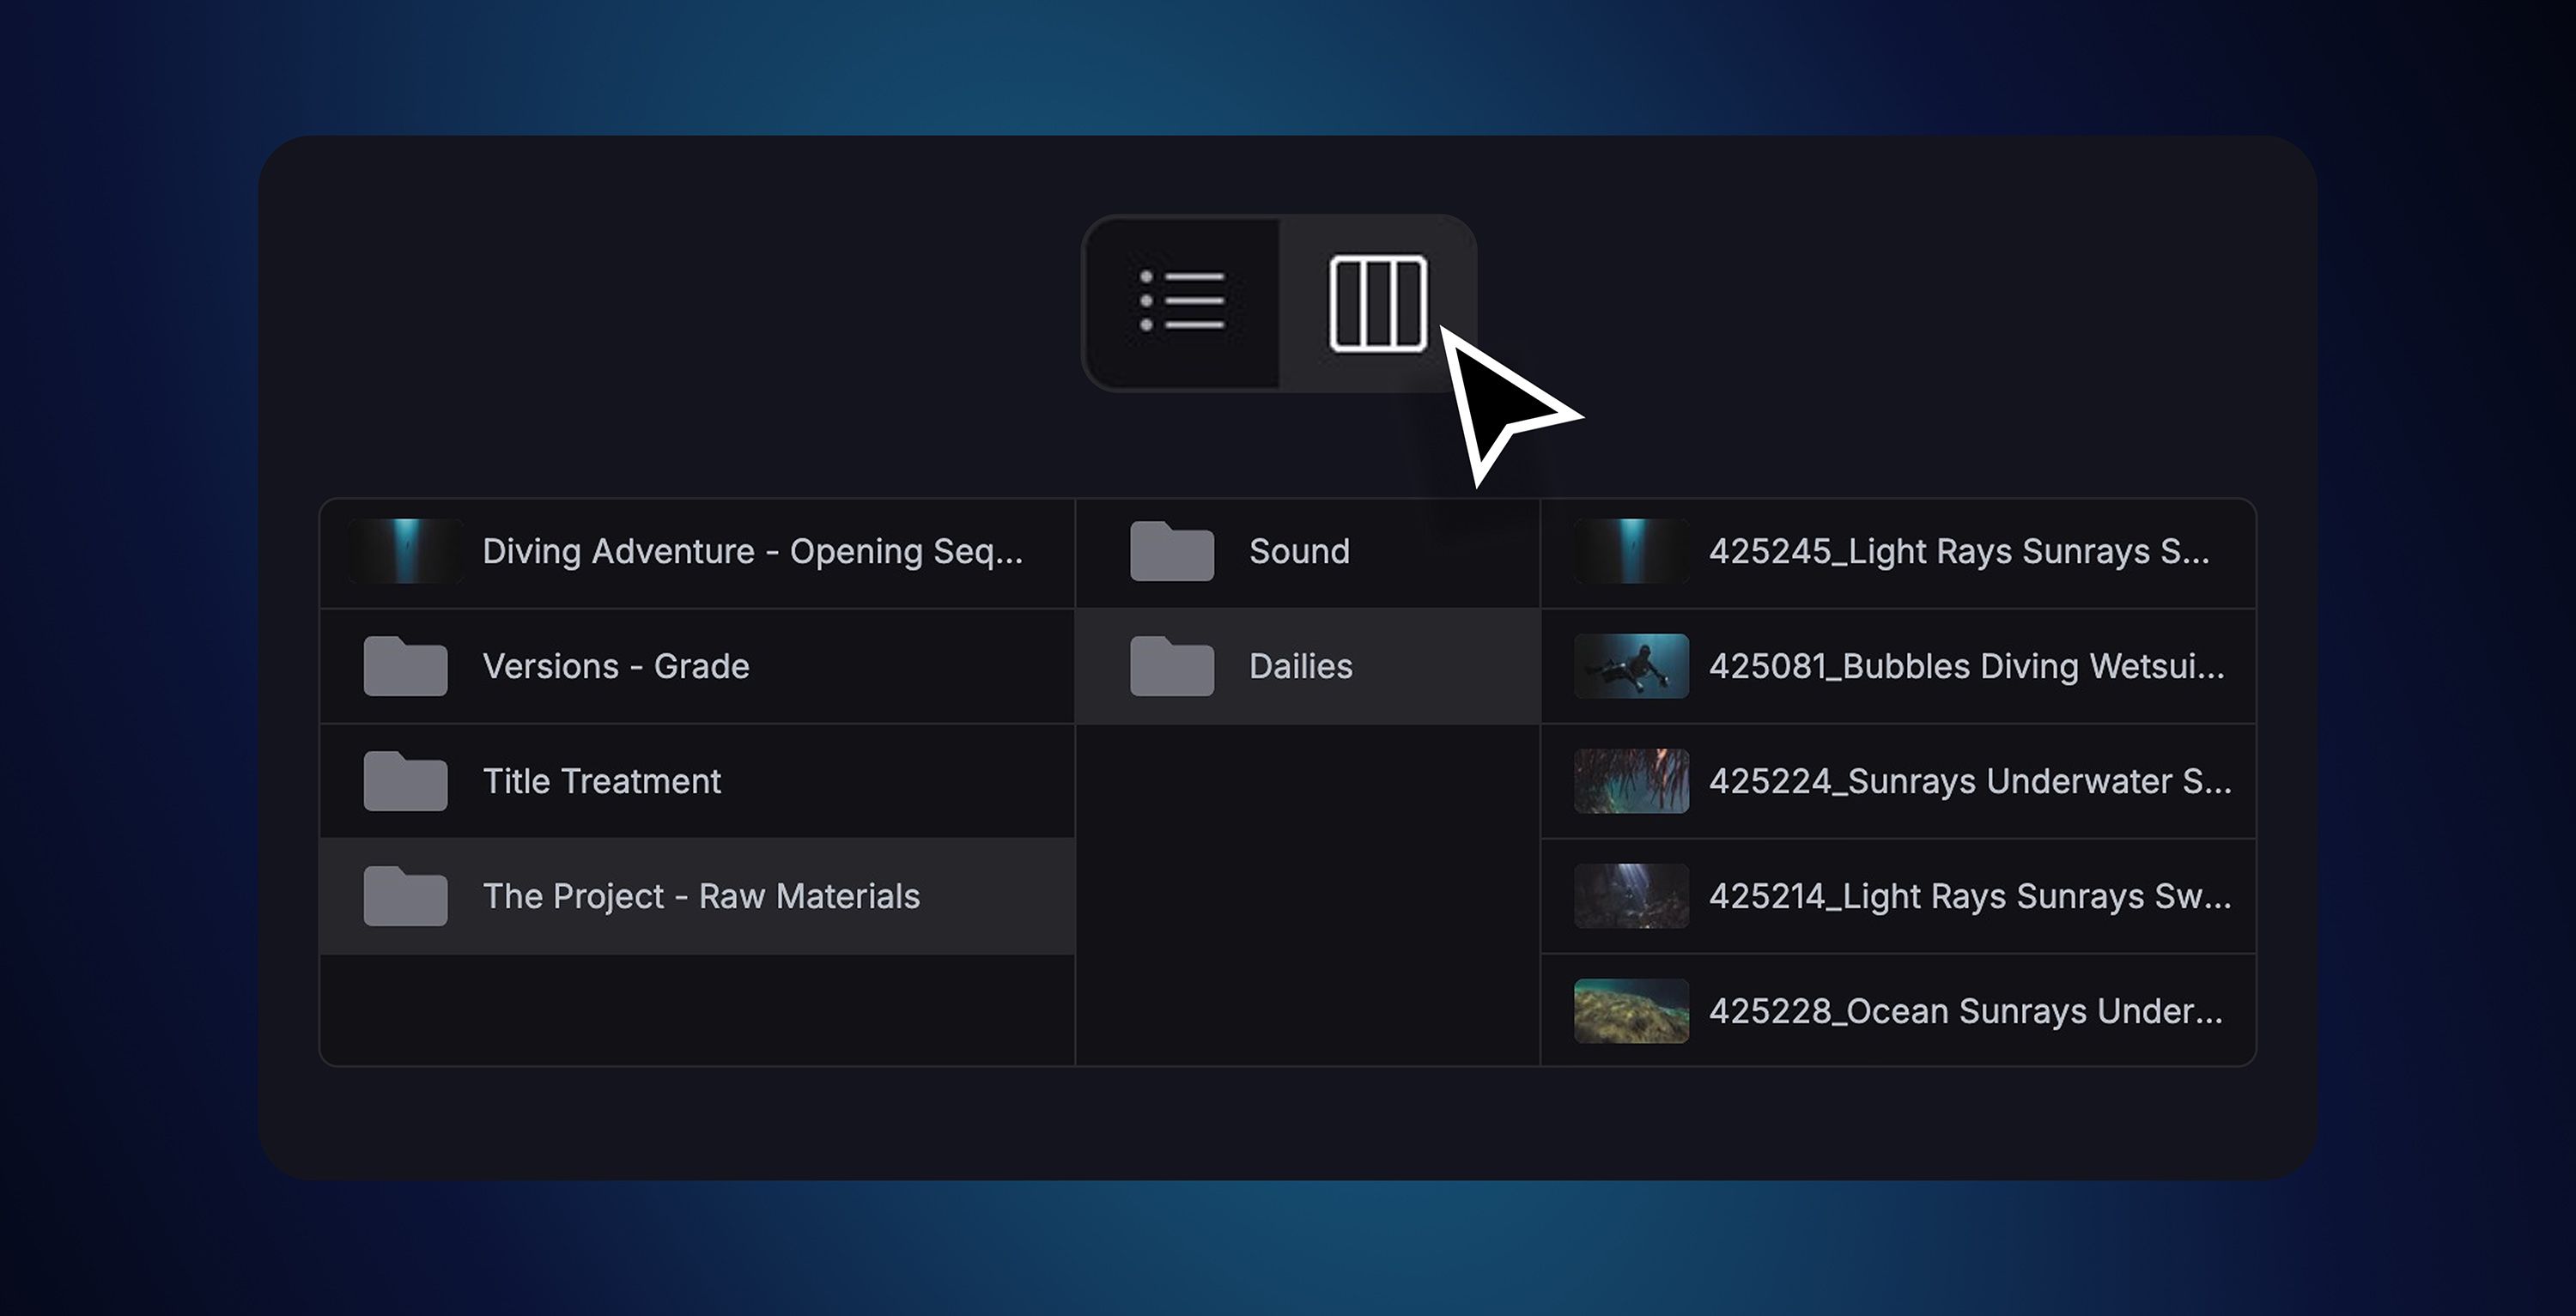Switch to column view layout
Image resolution: width=2576 pixels, height=1316 pixels.
[1377, 303]
